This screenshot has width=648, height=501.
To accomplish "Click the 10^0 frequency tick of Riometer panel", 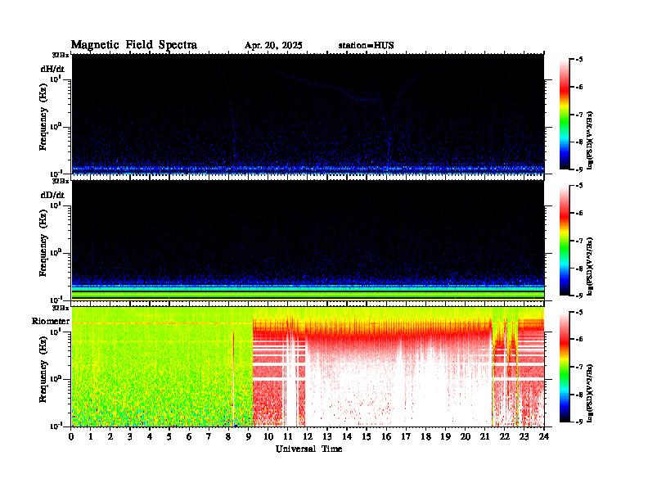I will (x=56, y=379).
